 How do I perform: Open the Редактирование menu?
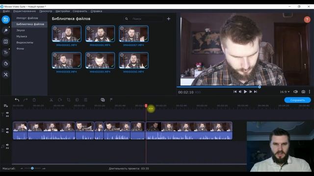pyautogui.click(x=25, y=11)
